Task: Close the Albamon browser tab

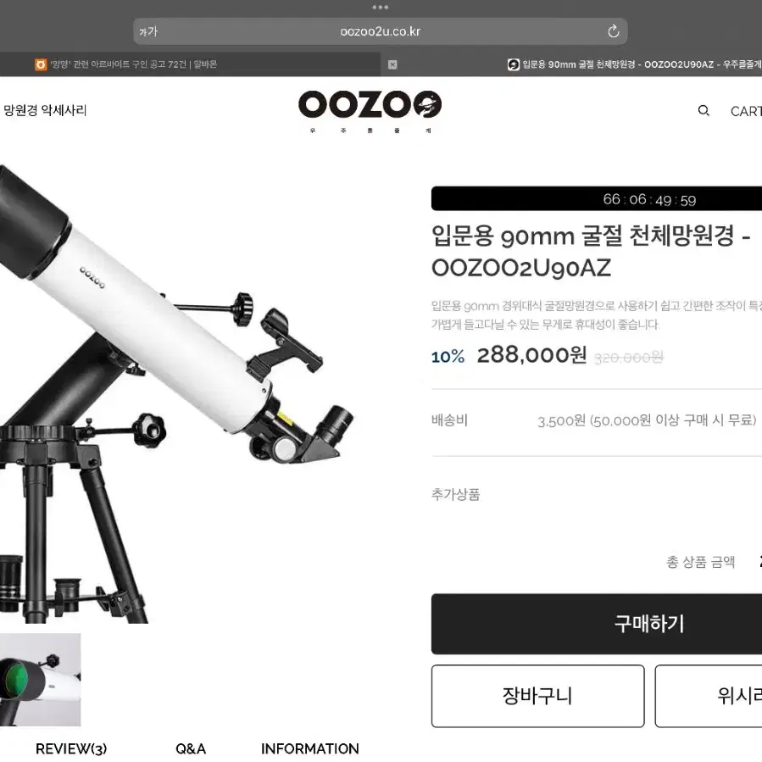Action: tap(392, 64)
